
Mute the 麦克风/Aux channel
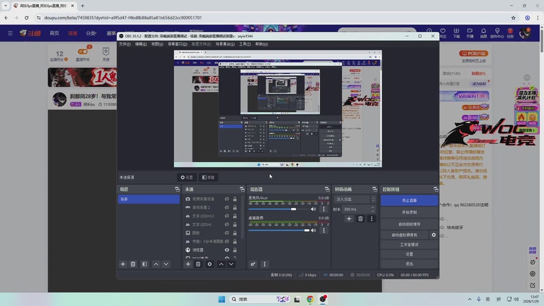313,209
